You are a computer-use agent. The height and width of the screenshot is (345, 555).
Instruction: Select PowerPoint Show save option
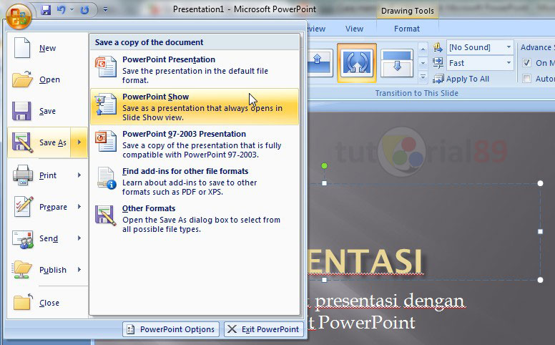pyautogui.click(x=195, y=106)
